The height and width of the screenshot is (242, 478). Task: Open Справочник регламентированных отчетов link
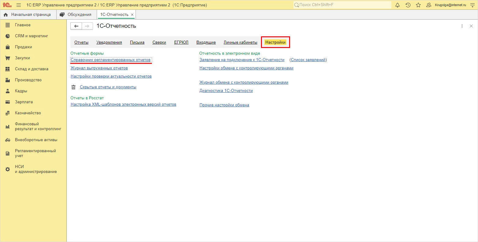pyautogui.click(x=110, y=60)
